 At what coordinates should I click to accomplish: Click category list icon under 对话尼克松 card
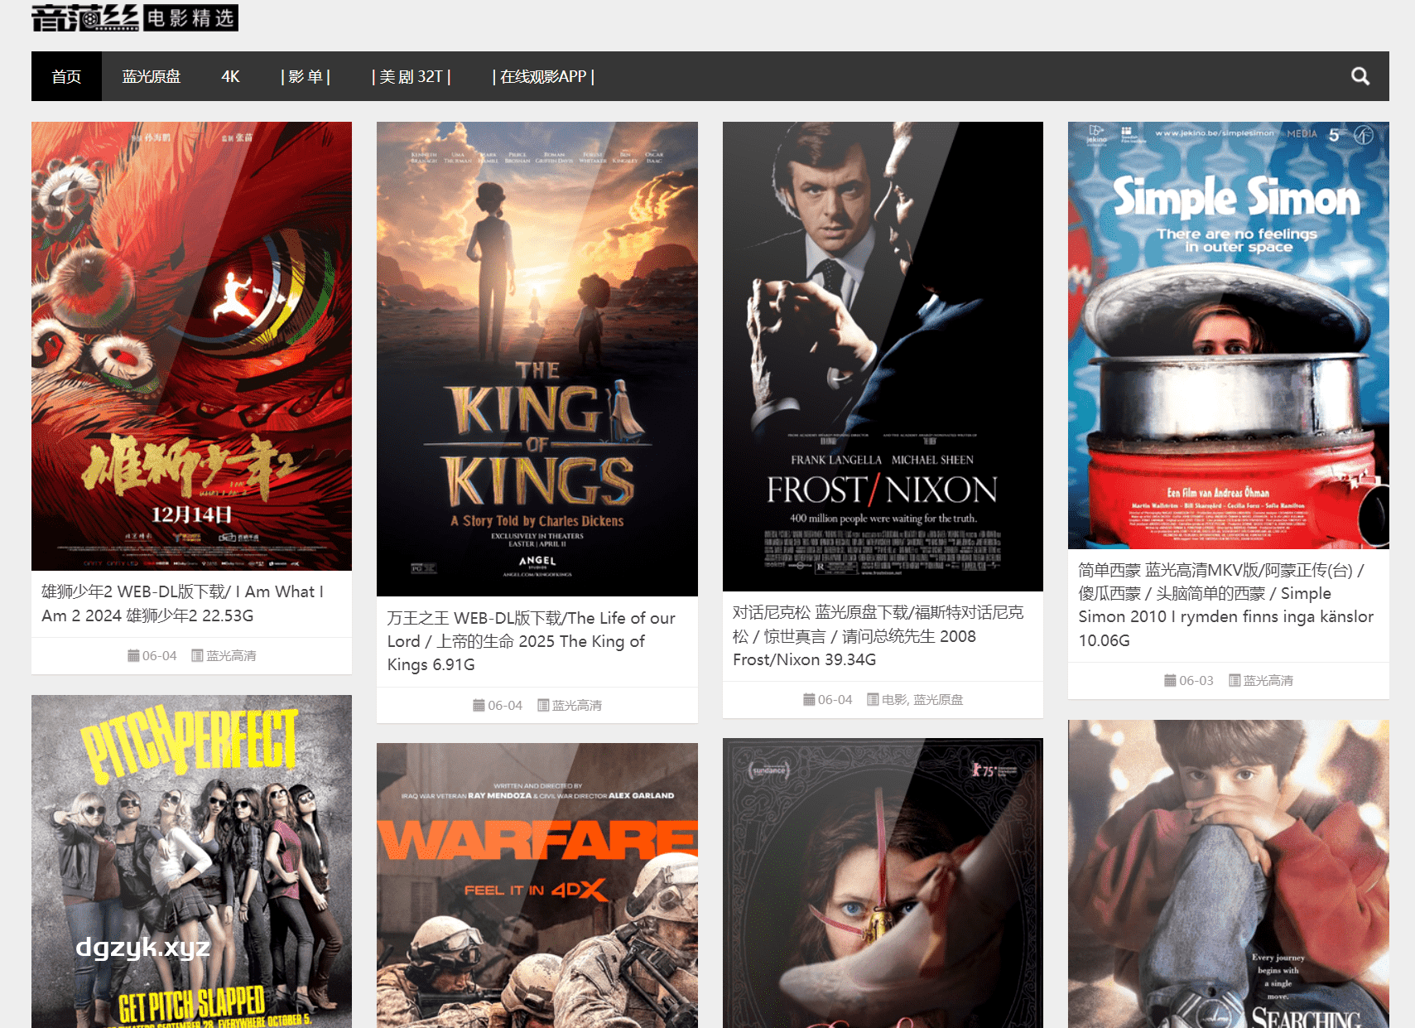(873, 699)
